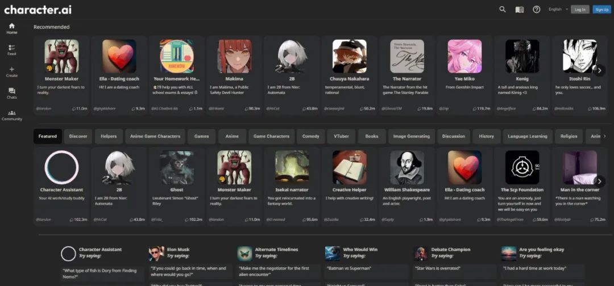Click the character.ai logo

pos(38,10)
